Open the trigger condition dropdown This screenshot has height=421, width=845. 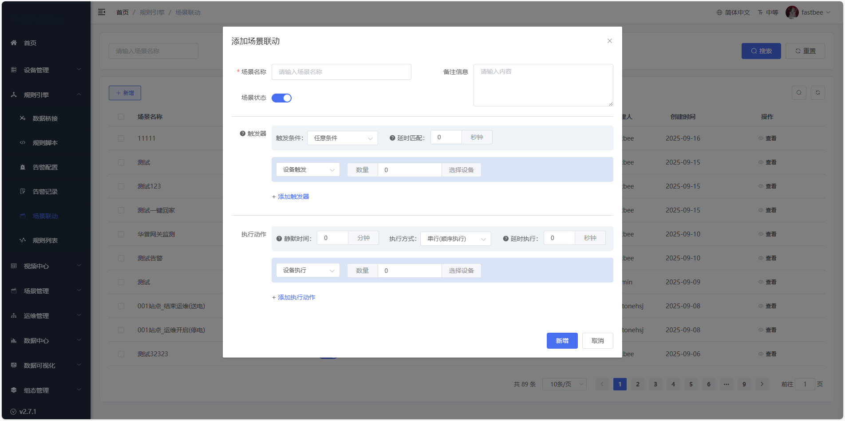pos(342,138)
